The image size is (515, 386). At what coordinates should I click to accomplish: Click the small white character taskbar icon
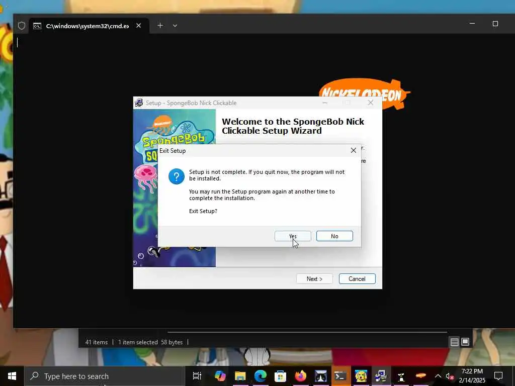click(x=401, y=376)
